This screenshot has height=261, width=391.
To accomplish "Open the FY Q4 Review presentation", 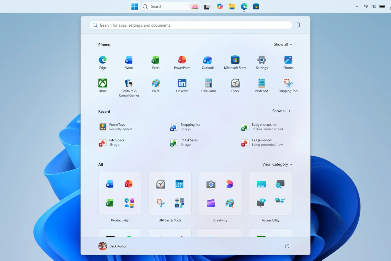I will coord(262,142).
